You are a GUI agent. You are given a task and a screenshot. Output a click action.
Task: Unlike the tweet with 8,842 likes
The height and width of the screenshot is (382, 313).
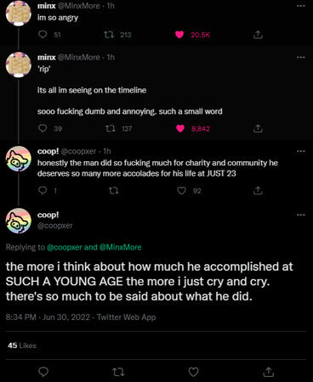point(180,128)
